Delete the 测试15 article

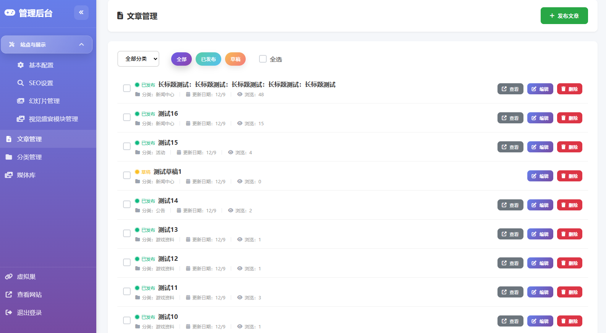point(570,147)
